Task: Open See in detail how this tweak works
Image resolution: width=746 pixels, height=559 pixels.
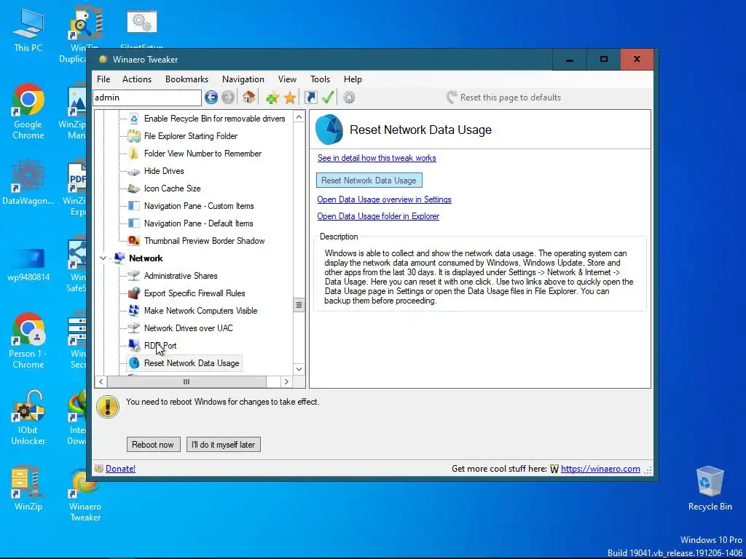Action: [x=377, y=158]
